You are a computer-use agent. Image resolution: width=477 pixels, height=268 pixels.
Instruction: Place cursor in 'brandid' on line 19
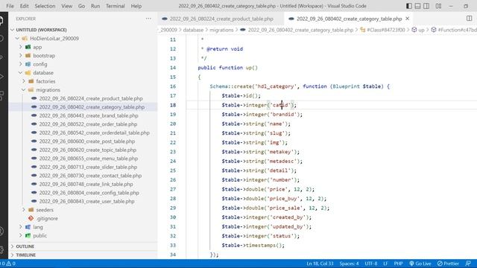pos(283,114)
